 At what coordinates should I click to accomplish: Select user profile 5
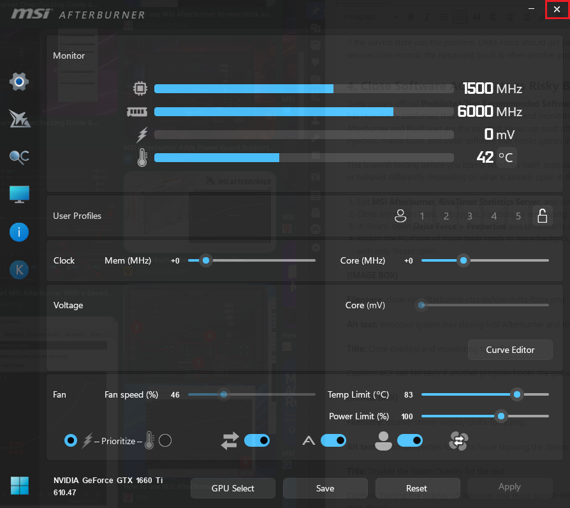click(x=518, y=216)
